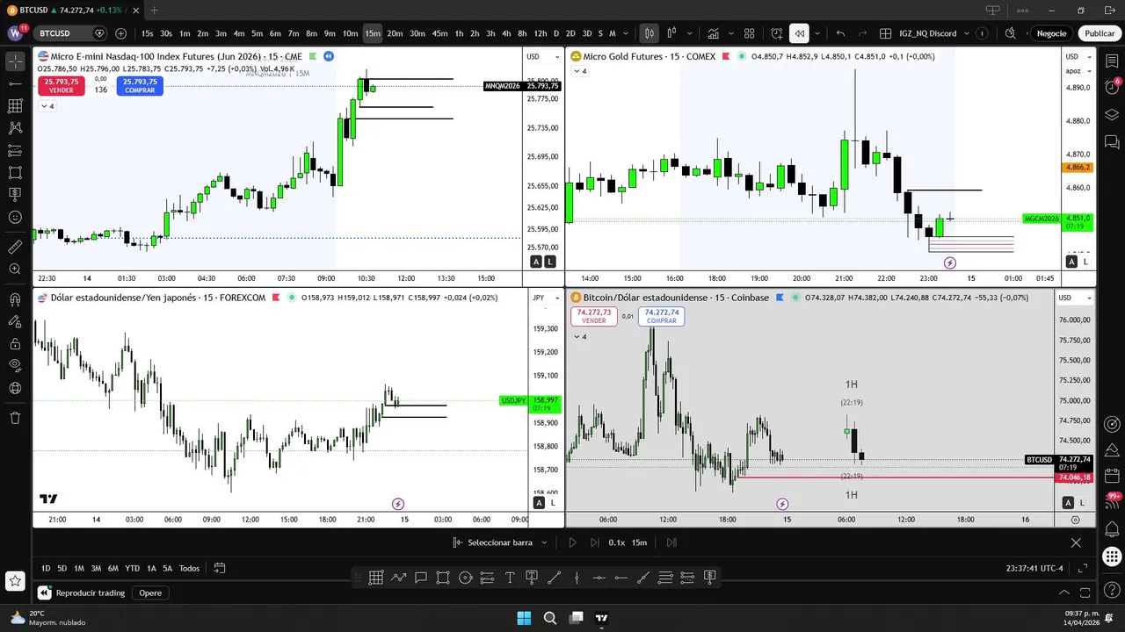Viewport: 1125px width, 632px height.
Task: Select the 1h timeframe in top toolbar
Action: pos(459,33)
